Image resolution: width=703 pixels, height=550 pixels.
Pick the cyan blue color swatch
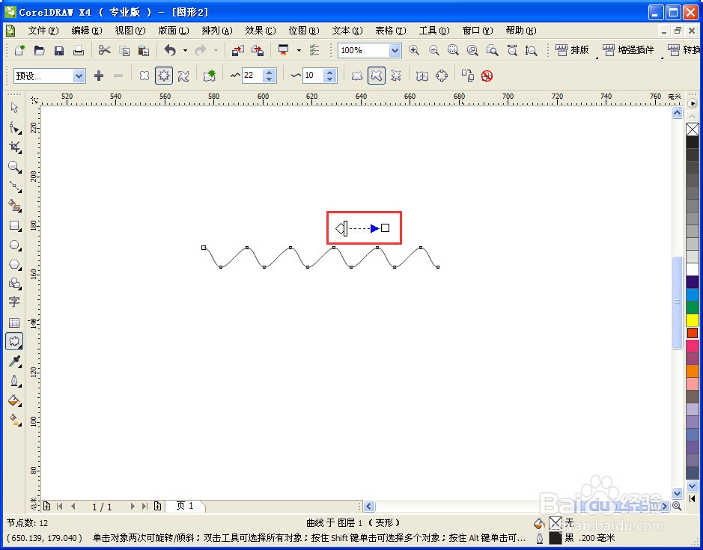(693, 295)
